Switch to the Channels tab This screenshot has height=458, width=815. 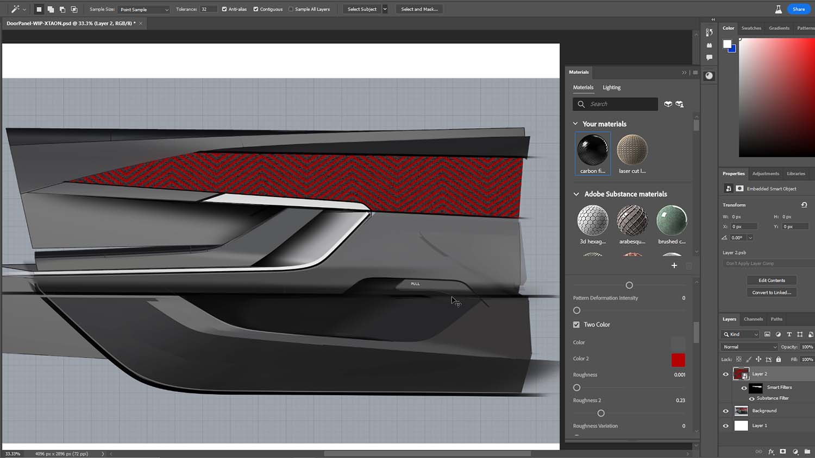tap(753, 319)
